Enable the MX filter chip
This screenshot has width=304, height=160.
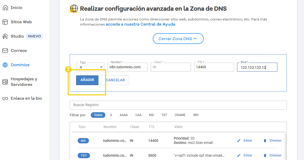point(151,115)
